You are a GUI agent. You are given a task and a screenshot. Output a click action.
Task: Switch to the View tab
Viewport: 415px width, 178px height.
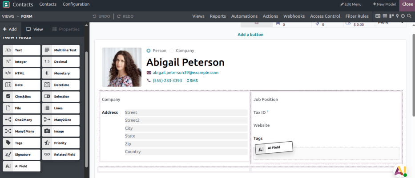pyautogui.click(x=34, y=29)
